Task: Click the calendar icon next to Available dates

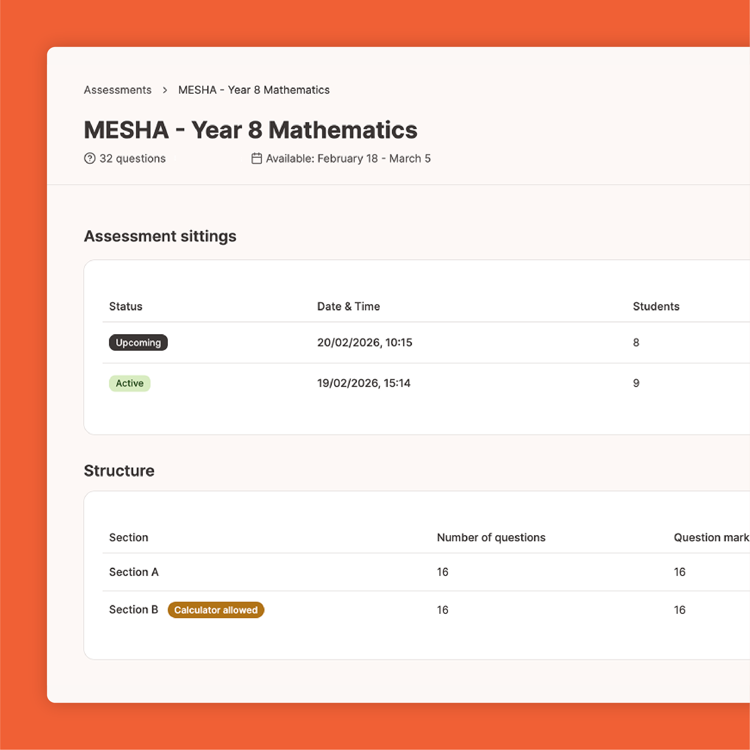Action: pyautogui.click(x=256, y=158)
